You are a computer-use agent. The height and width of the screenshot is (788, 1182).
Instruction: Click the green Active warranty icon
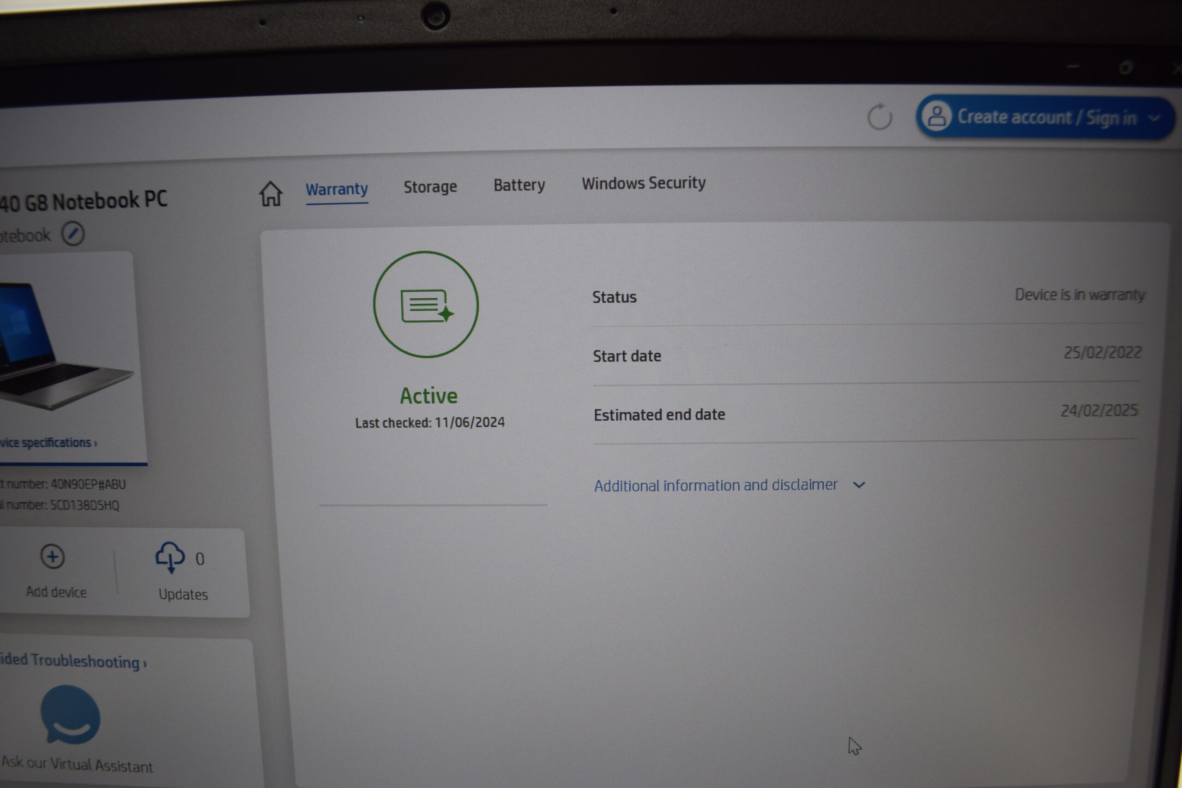[x=426, y=305]
